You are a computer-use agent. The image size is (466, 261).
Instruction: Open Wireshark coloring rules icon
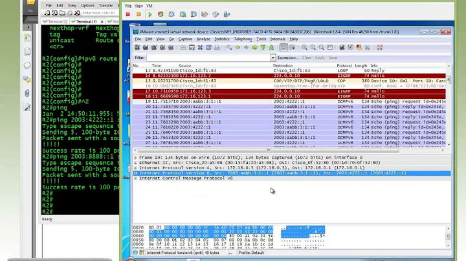tap(359, 47)
